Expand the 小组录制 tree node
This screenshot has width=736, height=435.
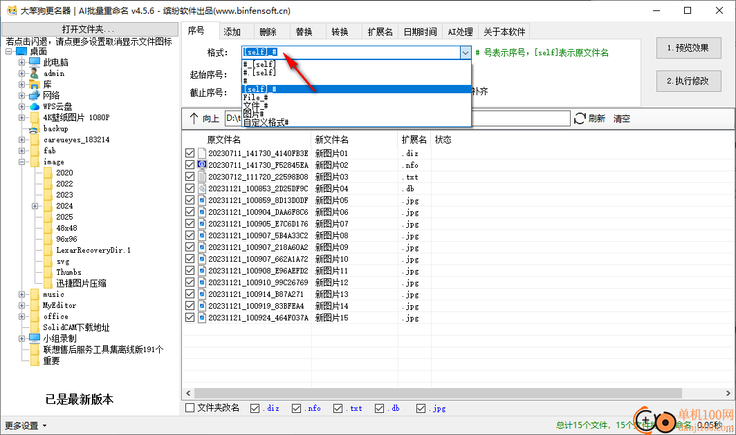coord(21,338)
